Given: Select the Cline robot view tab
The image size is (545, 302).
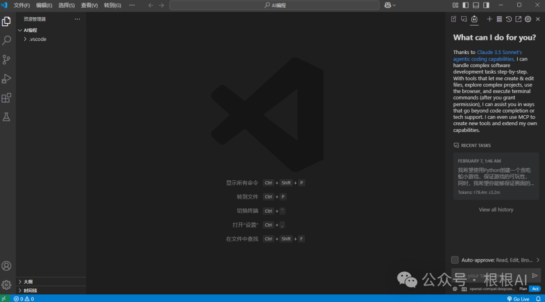Looking at the screenshot, I should [474, 19].
